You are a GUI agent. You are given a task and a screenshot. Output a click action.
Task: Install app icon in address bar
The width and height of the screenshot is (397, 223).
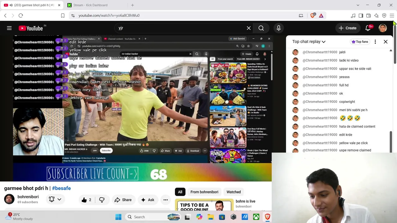(x=301, y=15)
